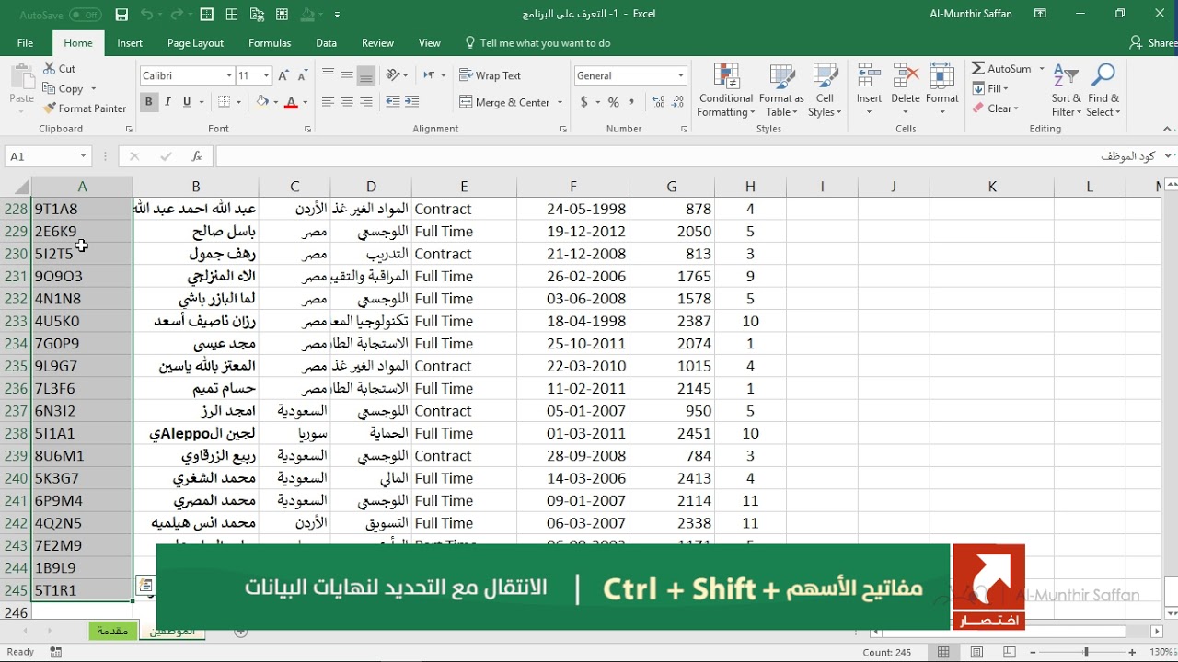Apply the red font color
Viewport: 1178px width, 662px height.
[291, 102]
